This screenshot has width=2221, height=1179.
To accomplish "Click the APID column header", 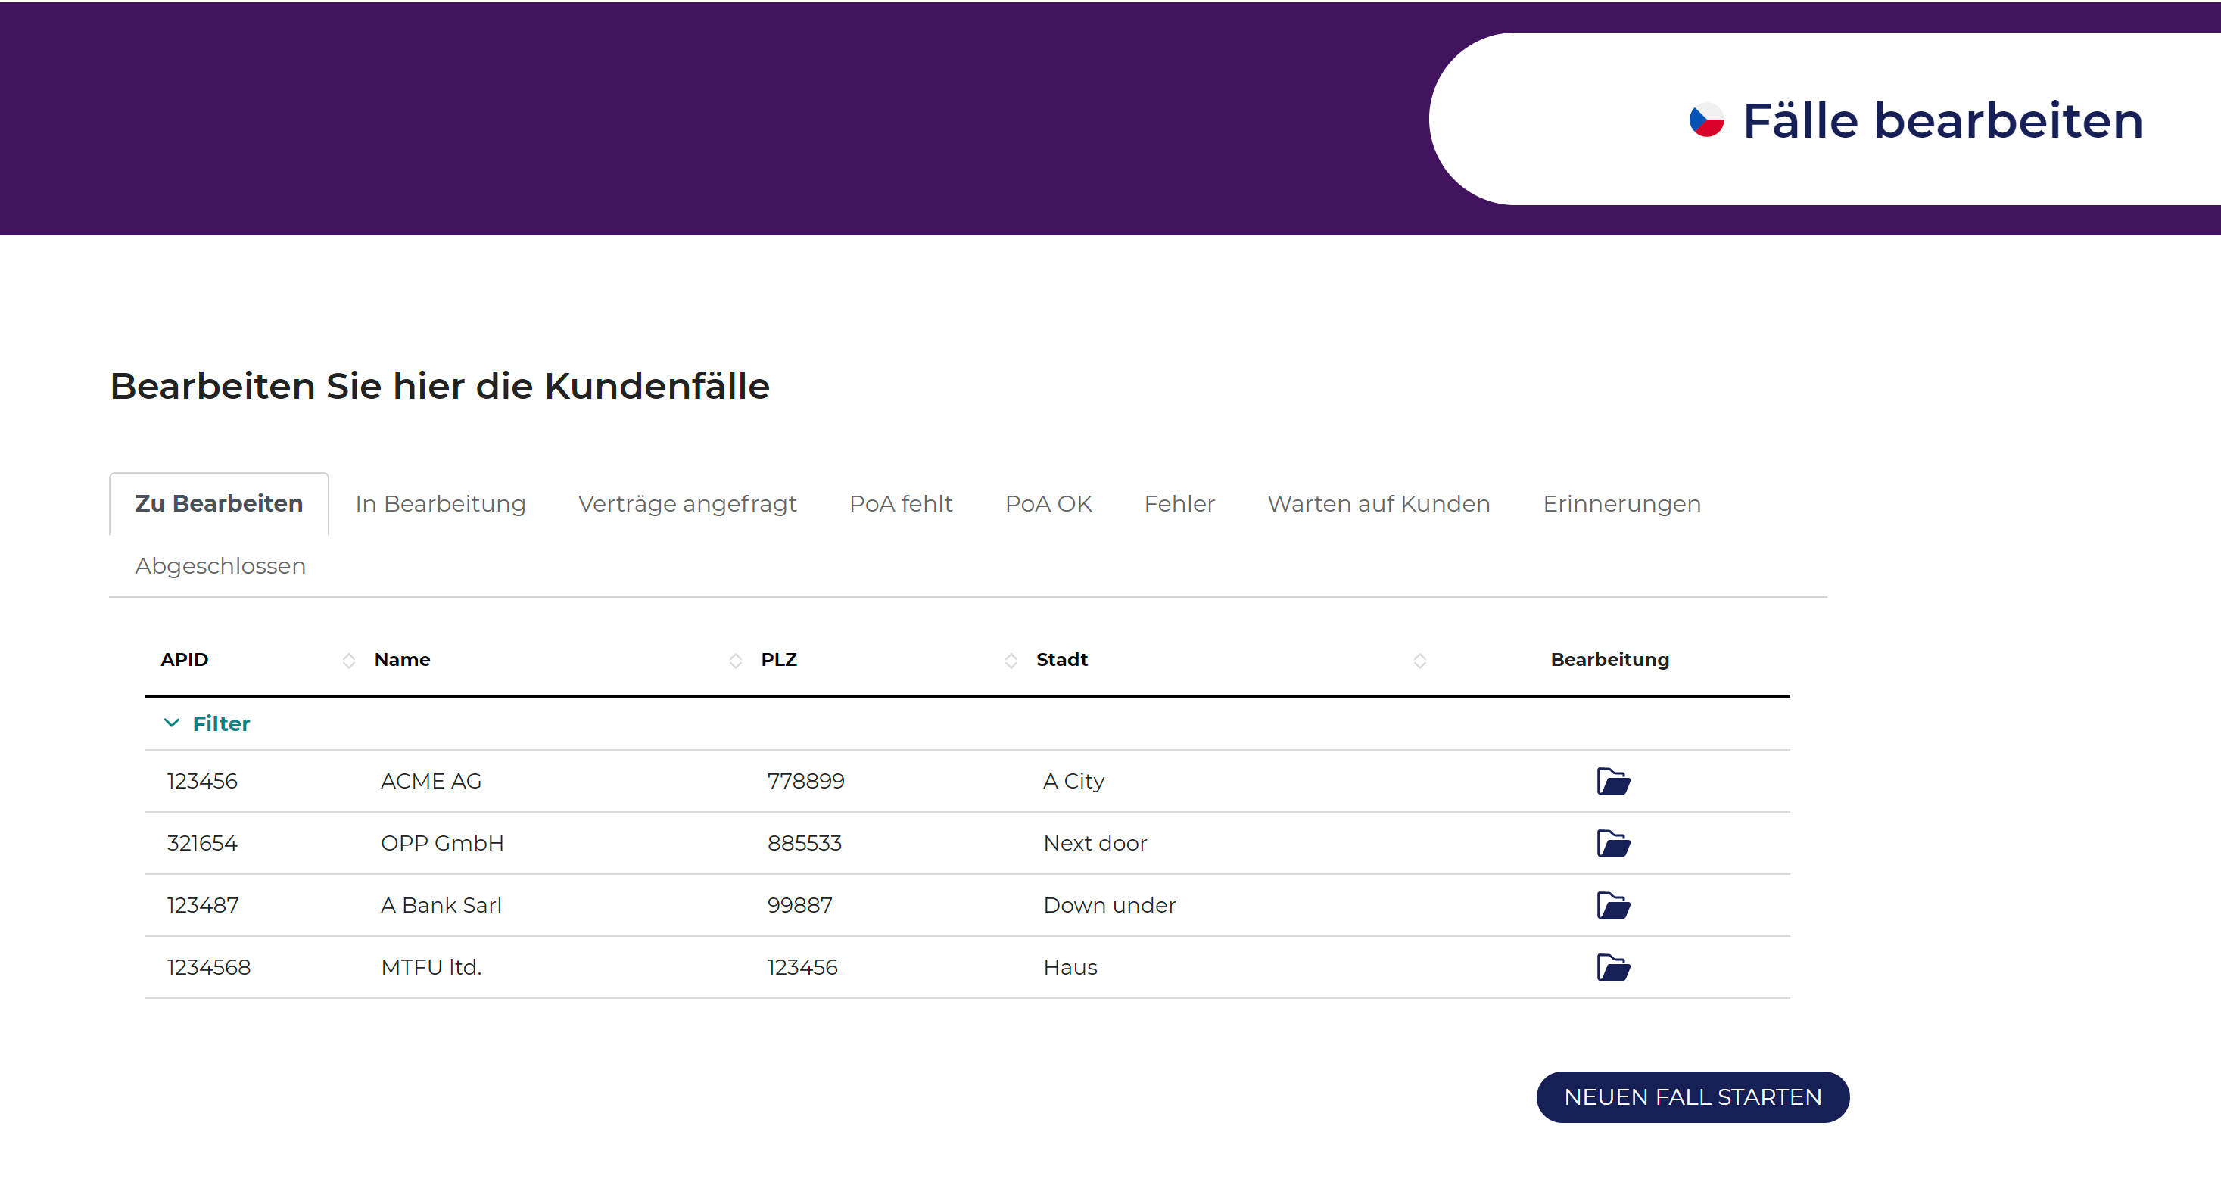I will (185, 659).
